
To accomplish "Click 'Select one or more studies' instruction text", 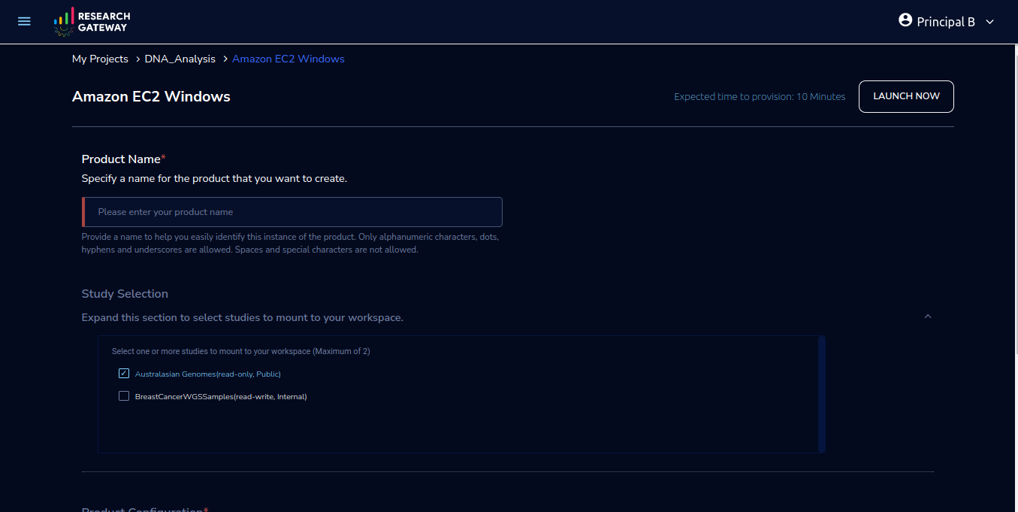I will point(241,351).
